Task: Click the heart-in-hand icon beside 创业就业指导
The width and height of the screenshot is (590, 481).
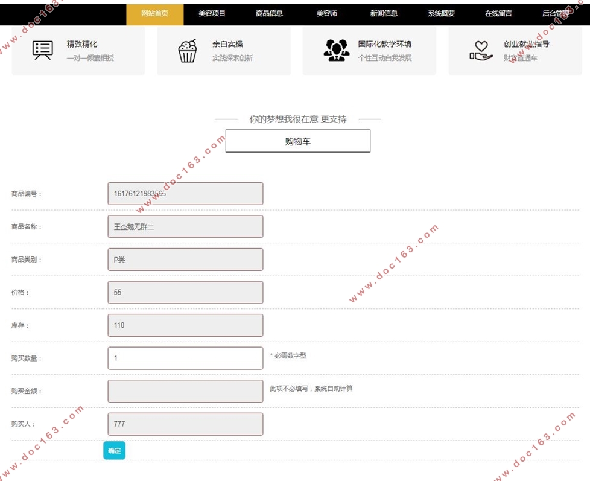Action: [x=481, y=51]
